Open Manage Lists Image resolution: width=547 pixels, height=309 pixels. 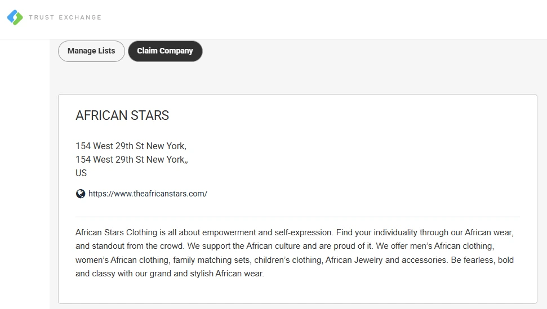point(91,51)
